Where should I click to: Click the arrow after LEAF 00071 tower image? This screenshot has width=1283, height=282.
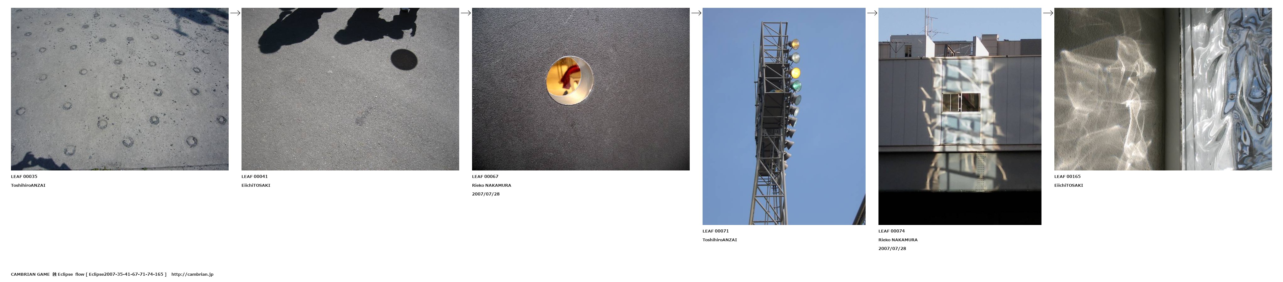872,13
